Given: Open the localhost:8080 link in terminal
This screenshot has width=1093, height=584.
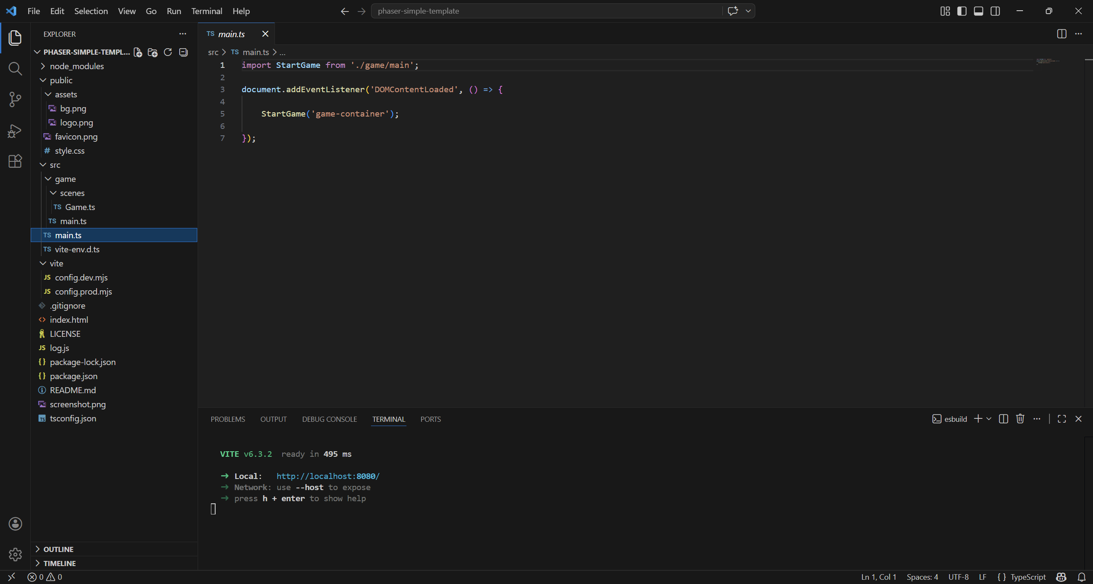Looking at the screenshot, I should 328,476.
